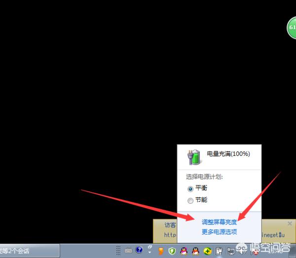296x258 pixels.
Task: Open the QQ penguin icon next to the shield
Action: click(184, 251)
